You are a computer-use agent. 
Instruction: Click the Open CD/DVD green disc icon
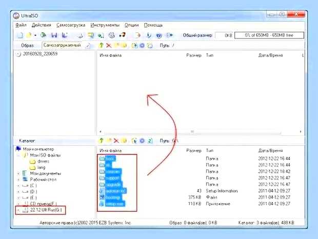pyautogui.click(x=43, y=35)
